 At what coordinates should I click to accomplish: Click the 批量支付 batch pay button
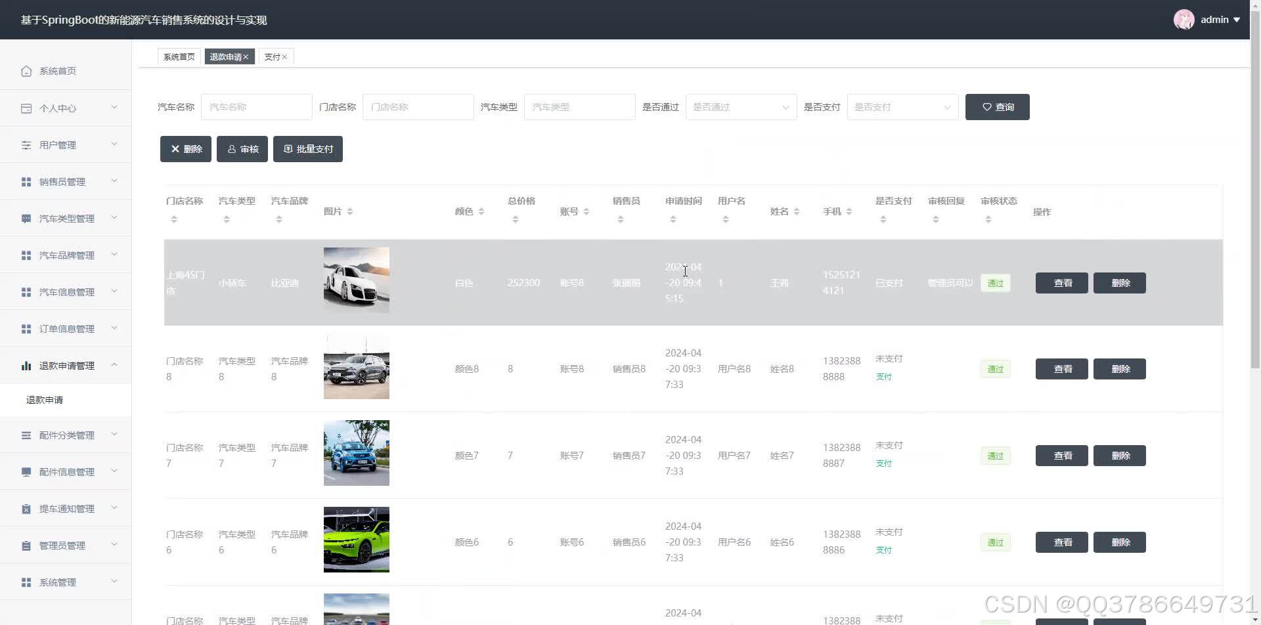308,149
